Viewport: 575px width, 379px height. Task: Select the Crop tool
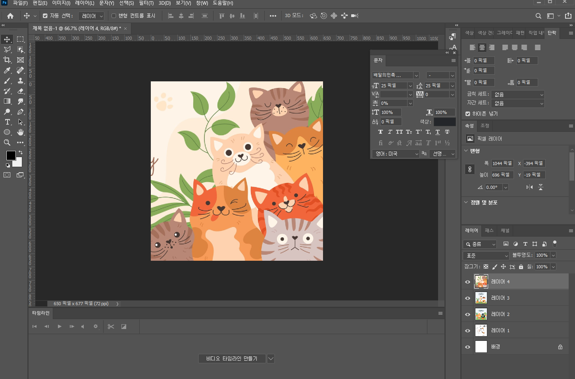[x=7, y=60]
